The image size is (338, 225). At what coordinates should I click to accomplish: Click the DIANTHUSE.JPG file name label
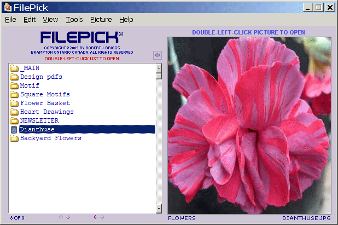click(x=306, y=218)
